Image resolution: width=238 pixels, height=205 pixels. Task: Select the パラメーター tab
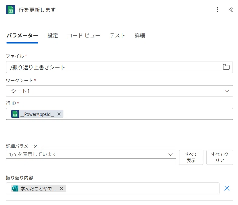click(x=22, y=36)
